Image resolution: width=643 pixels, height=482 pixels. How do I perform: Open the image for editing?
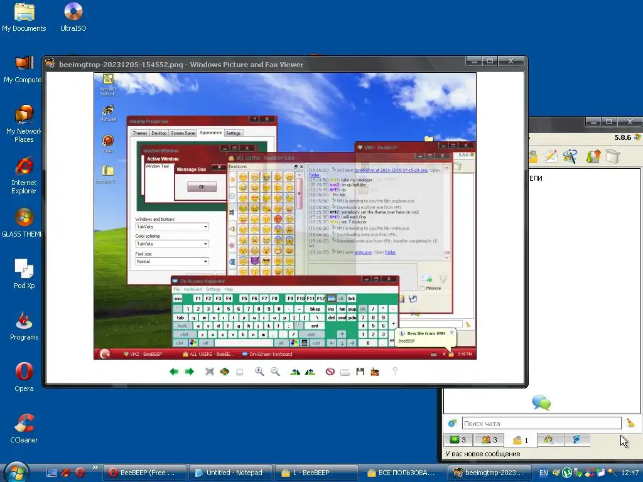[375, 372]
